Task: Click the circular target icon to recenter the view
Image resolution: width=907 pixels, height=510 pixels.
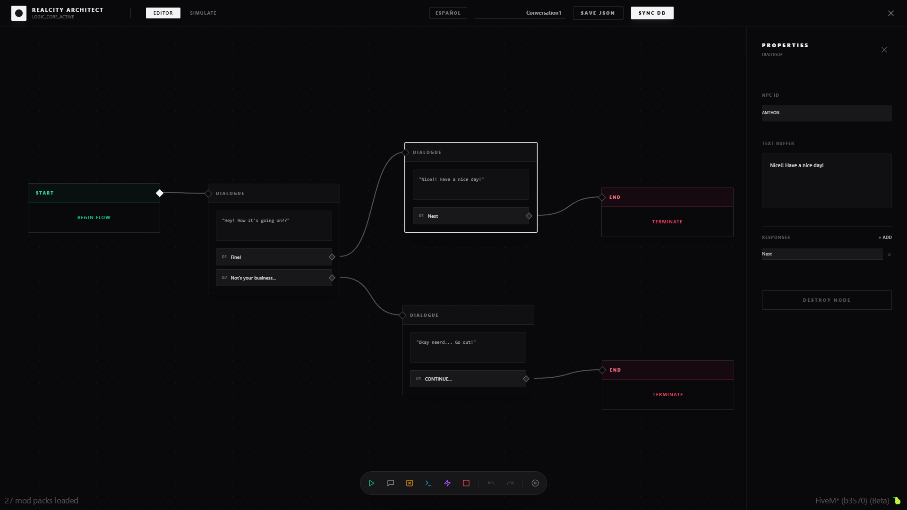Action: pyautogui.click(x=535, y=483)
